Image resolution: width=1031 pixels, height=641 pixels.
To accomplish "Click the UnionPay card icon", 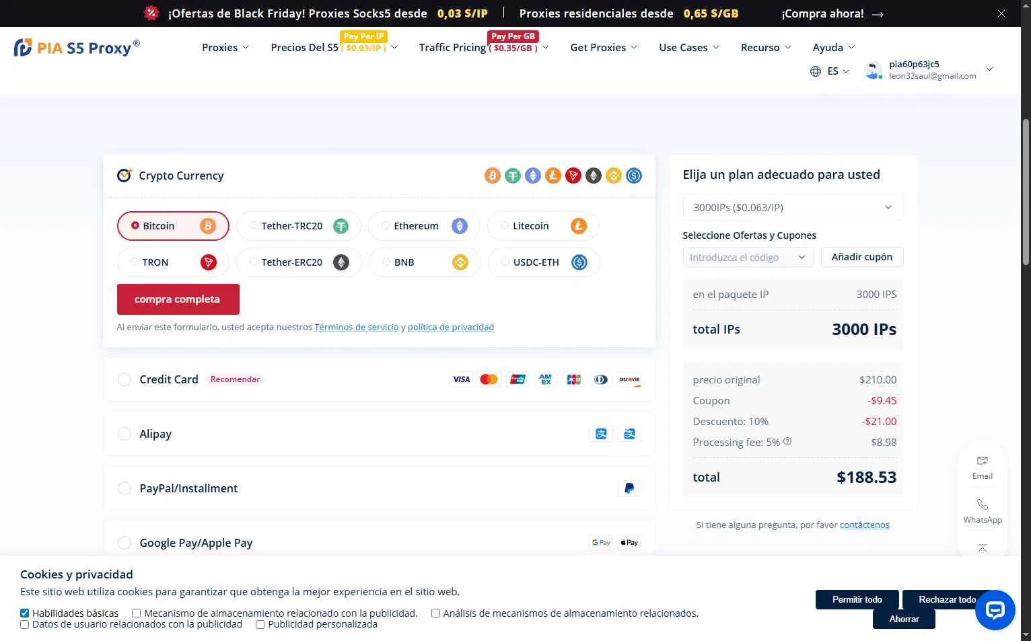I will coord(518,379).
